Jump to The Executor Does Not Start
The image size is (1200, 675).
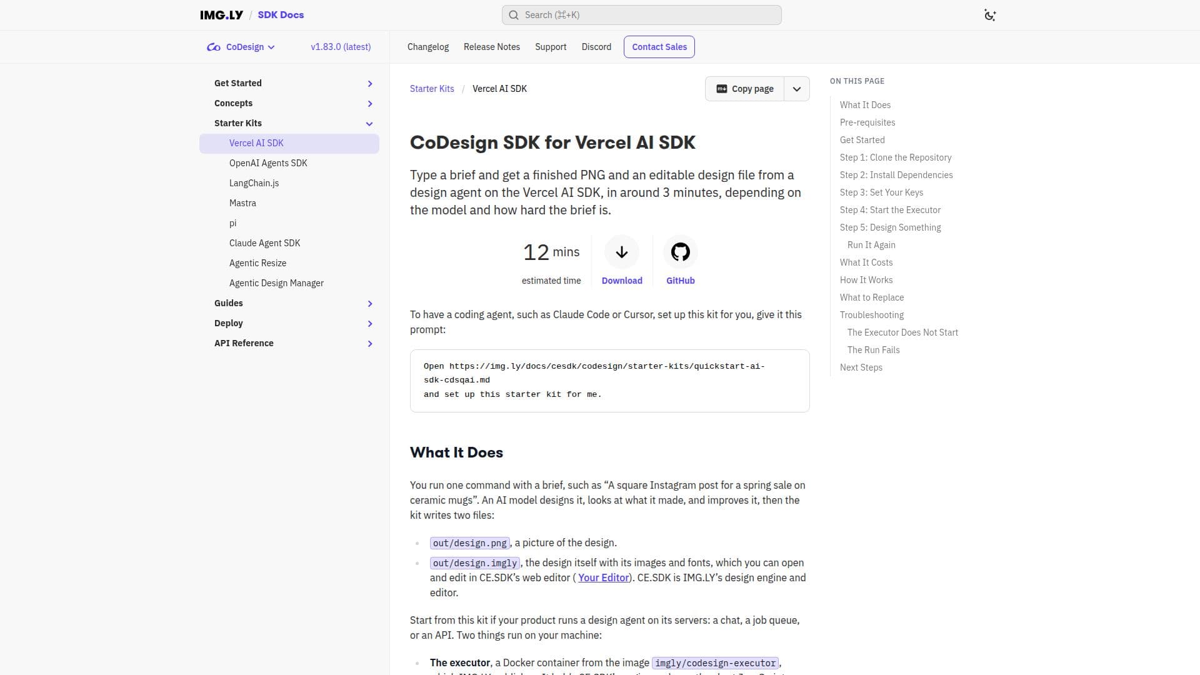pyautogui.click(x=902, y=332)
